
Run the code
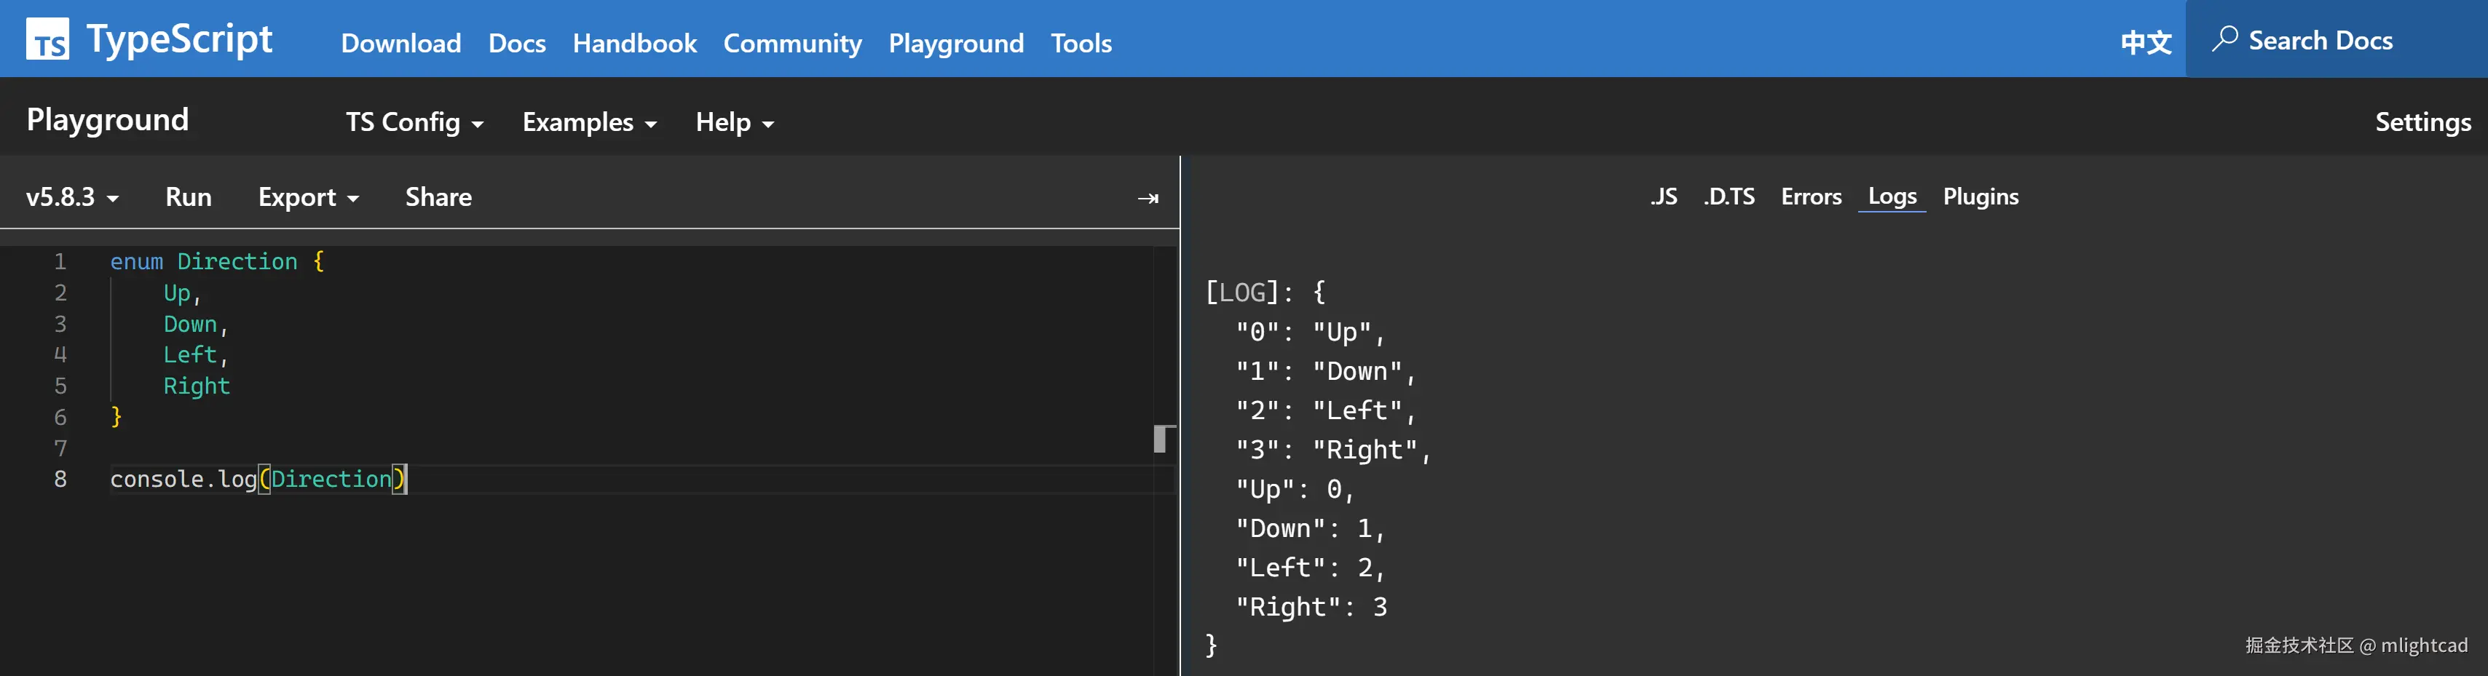point(189,197)
